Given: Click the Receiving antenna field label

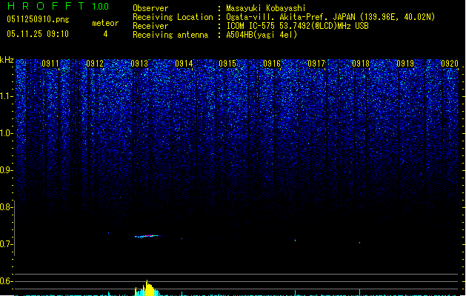Looking at the screenshot, I should pos(170,35).
